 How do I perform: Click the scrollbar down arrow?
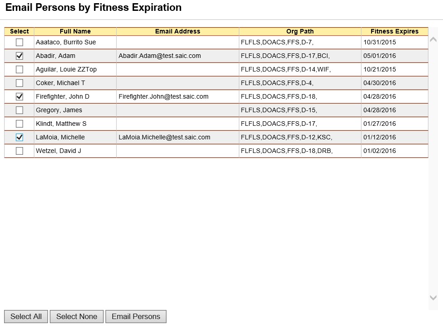(433, 298)
